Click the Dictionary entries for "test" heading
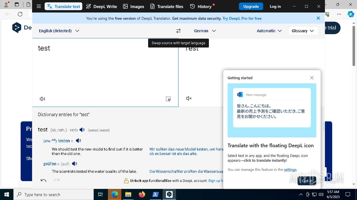Viewport: 357px width, 200px height. click(x=64, y=114)
